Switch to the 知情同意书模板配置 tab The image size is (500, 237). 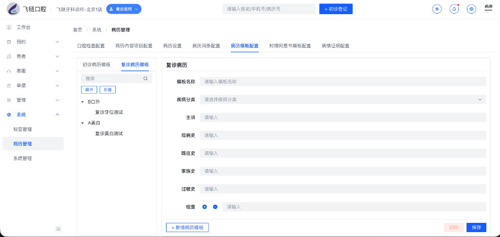(290, 46)
